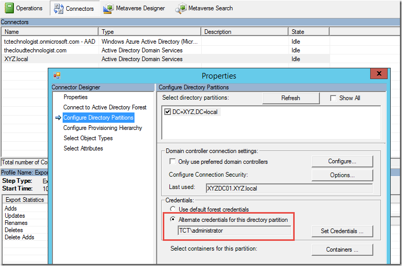Click Updates in Export Statistics
This screenshot has height=266, width=402.
click(x=15, y=216)
